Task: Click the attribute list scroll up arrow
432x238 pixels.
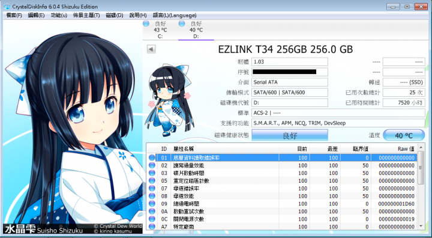Action: [x=421, y=147]
